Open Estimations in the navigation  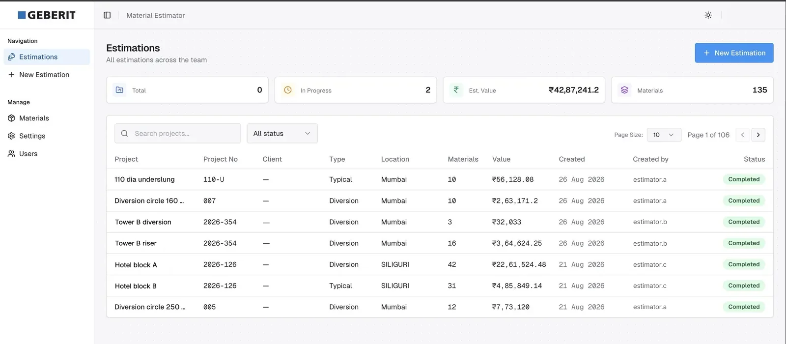tap(47, 57)
